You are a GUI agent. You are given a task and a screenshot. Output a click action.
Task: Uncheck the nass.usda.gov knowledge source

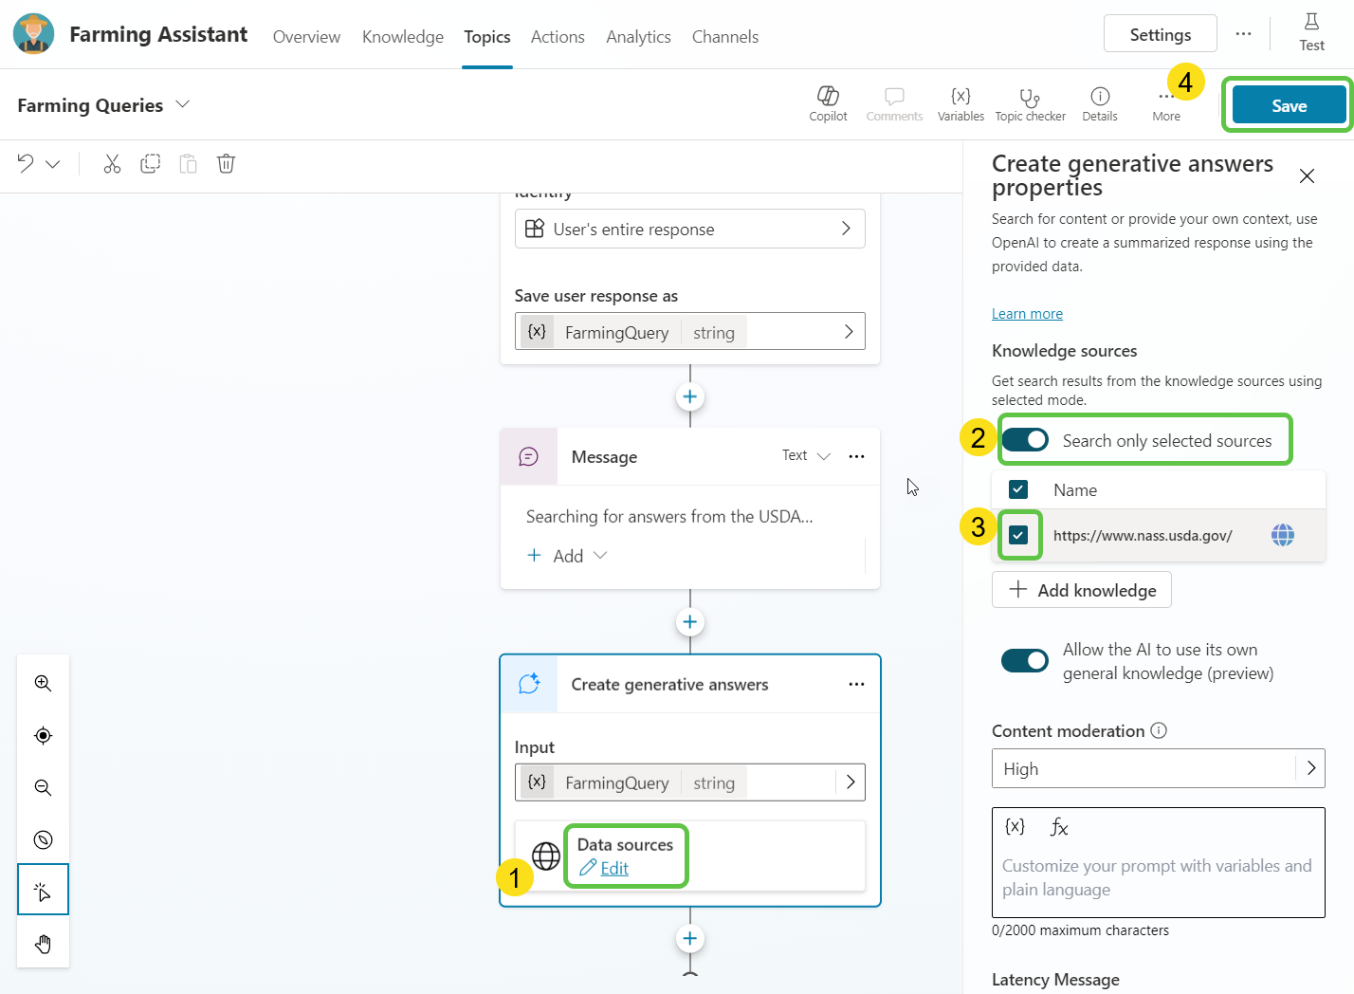[1018, 535]
